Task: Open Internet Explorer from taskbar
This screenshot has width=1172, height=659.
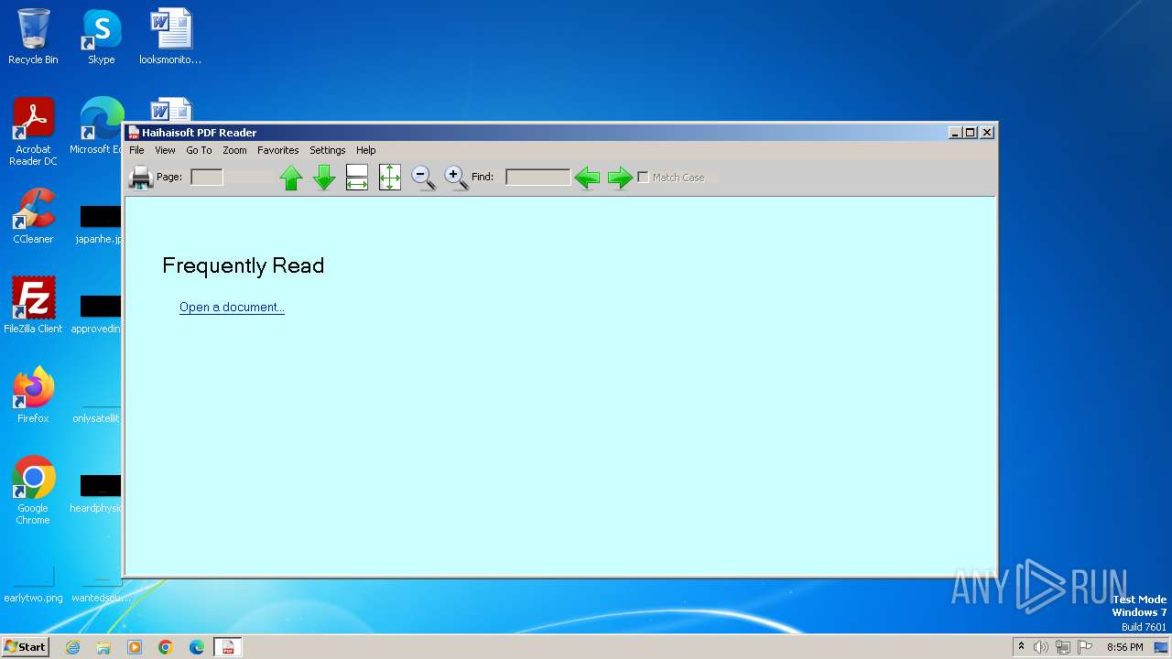Action: click(x=72, y=647)
